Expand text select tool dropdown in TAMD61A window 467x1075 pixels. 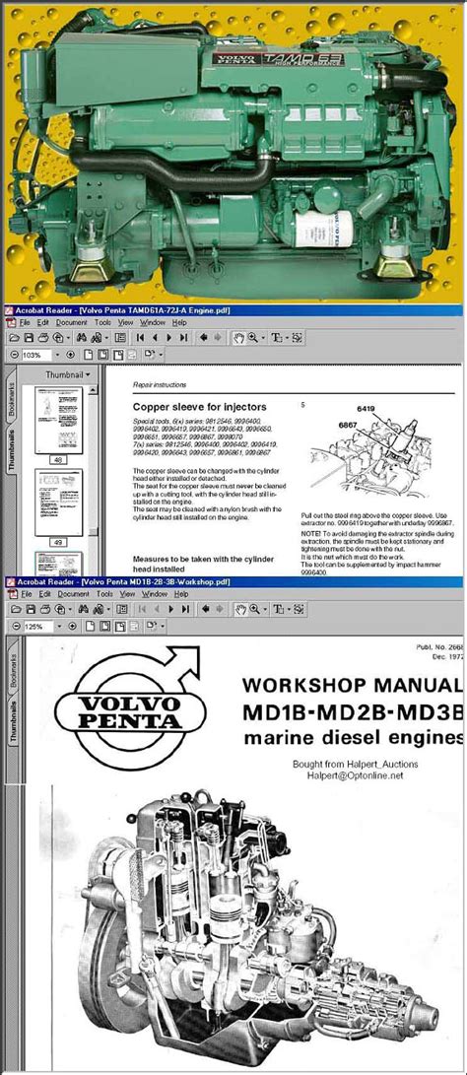[287, 337]
